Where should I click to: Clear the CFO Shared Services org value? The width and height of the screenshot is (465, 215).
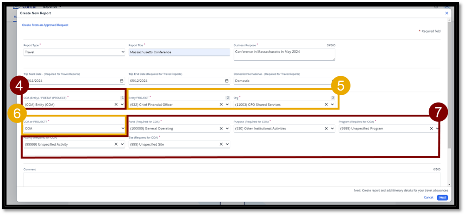pos(327,104)
